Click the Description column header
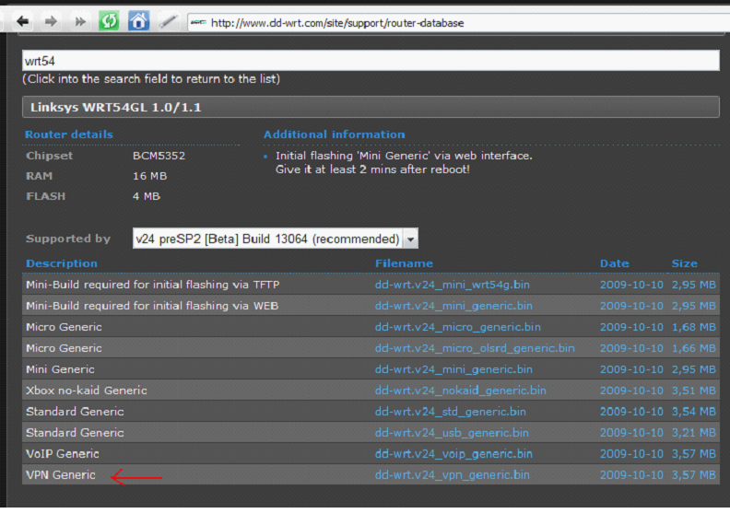This screenshot has width=730, height=525. [62, 263]
